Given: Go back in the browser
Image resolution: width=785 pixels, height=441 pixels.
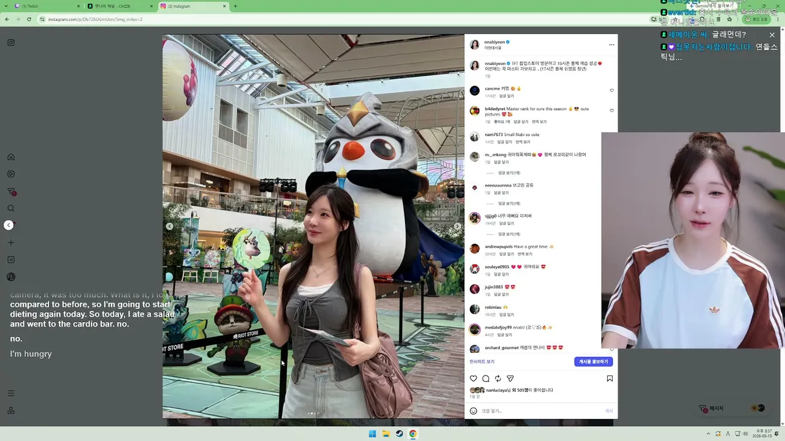Looking at the screenshot, I should (7, 19).
